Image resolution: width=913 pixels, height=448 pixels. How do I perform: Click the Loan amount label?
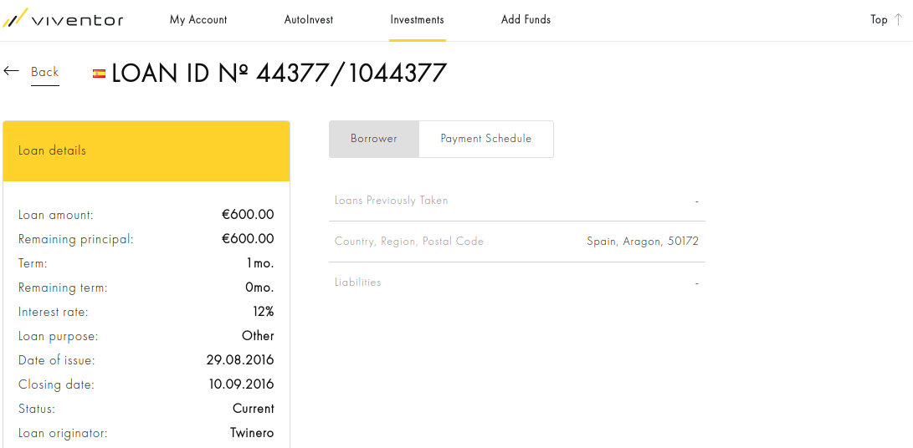pos(56,216)
